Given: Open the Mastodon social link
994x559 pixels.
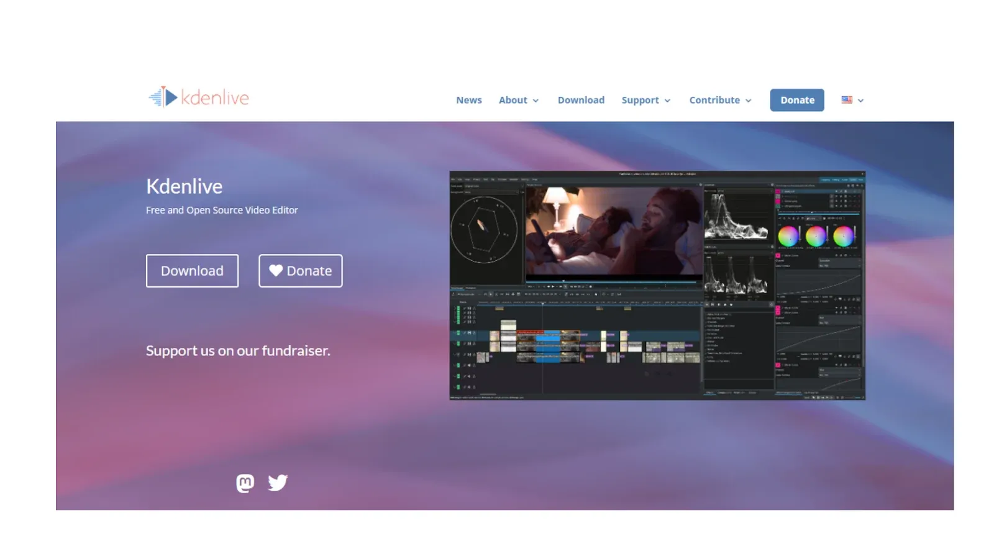Looking at the screenshot, I should tap(245, 483).
